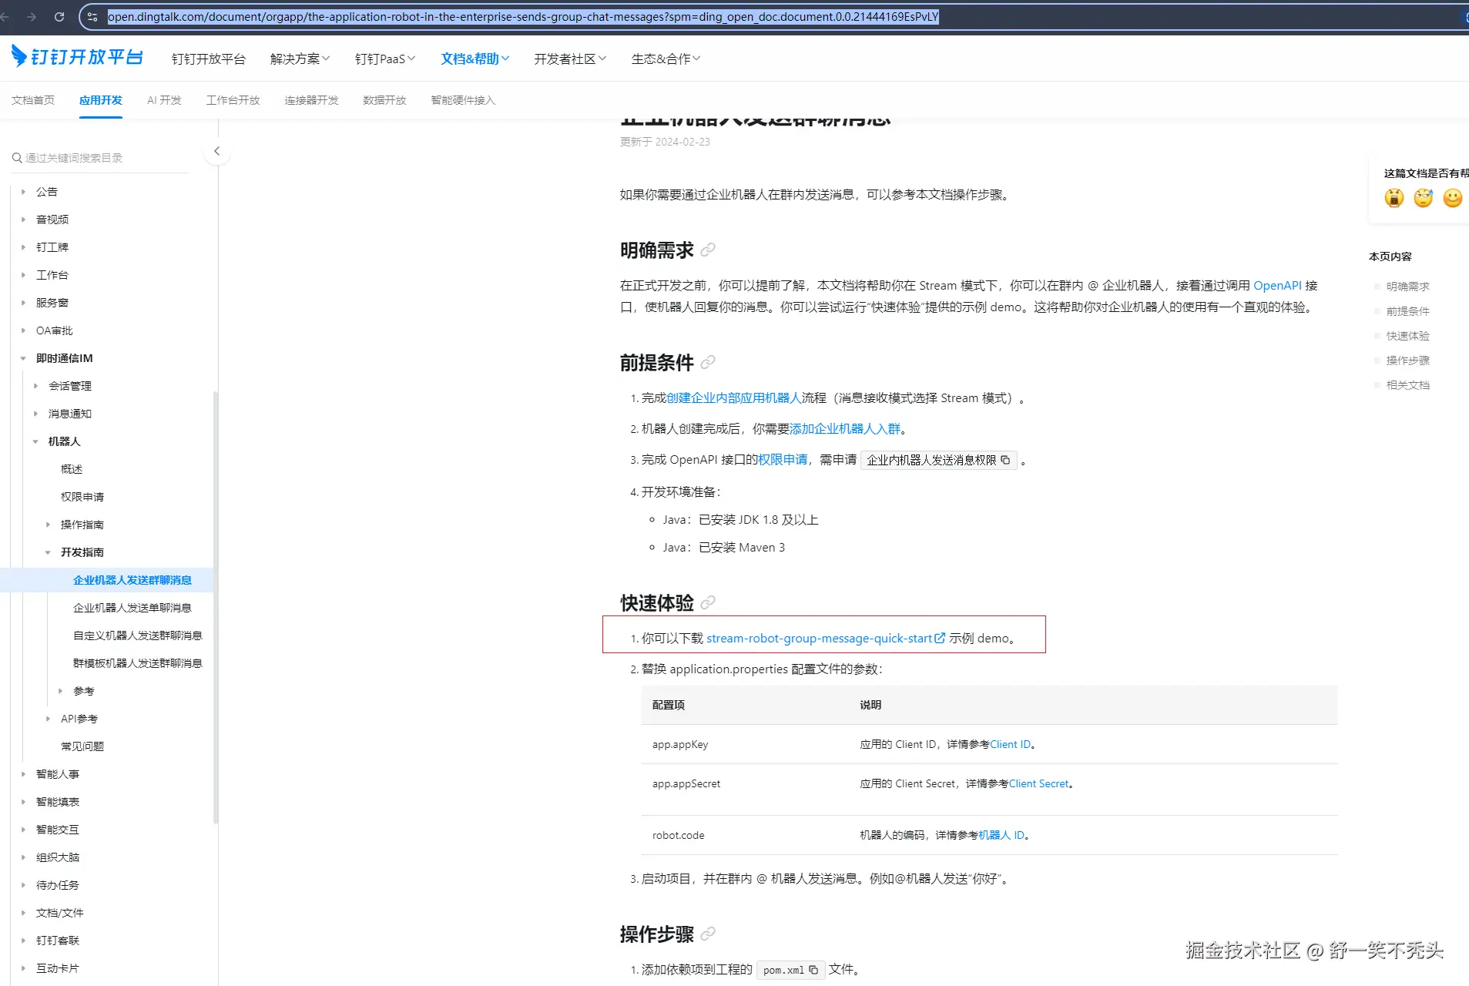
Task: Click the browser address bar
Action: [524, 16]
